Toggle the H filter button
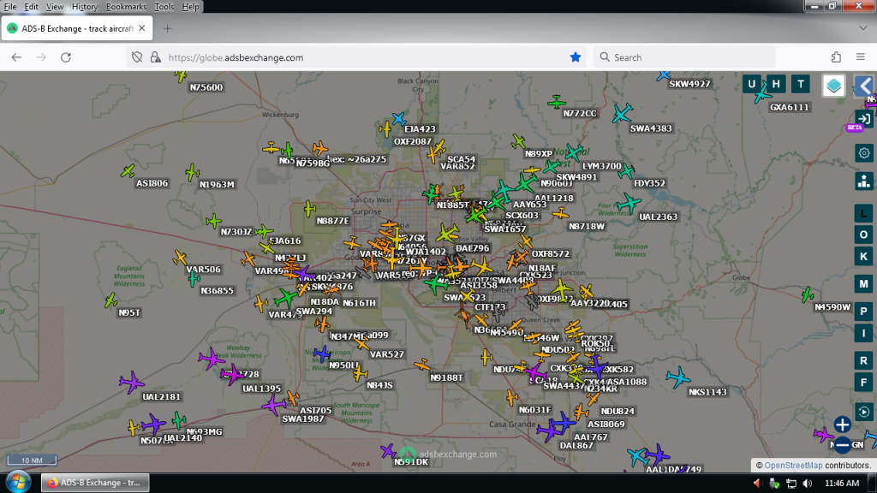This screenshot has width=877, height=493. (776, 85)
